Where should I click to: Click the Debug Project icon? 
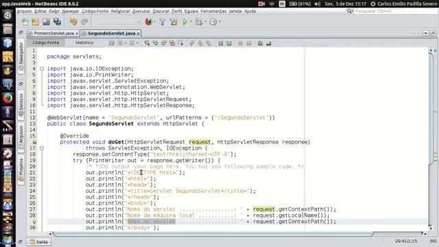point(200,22)
